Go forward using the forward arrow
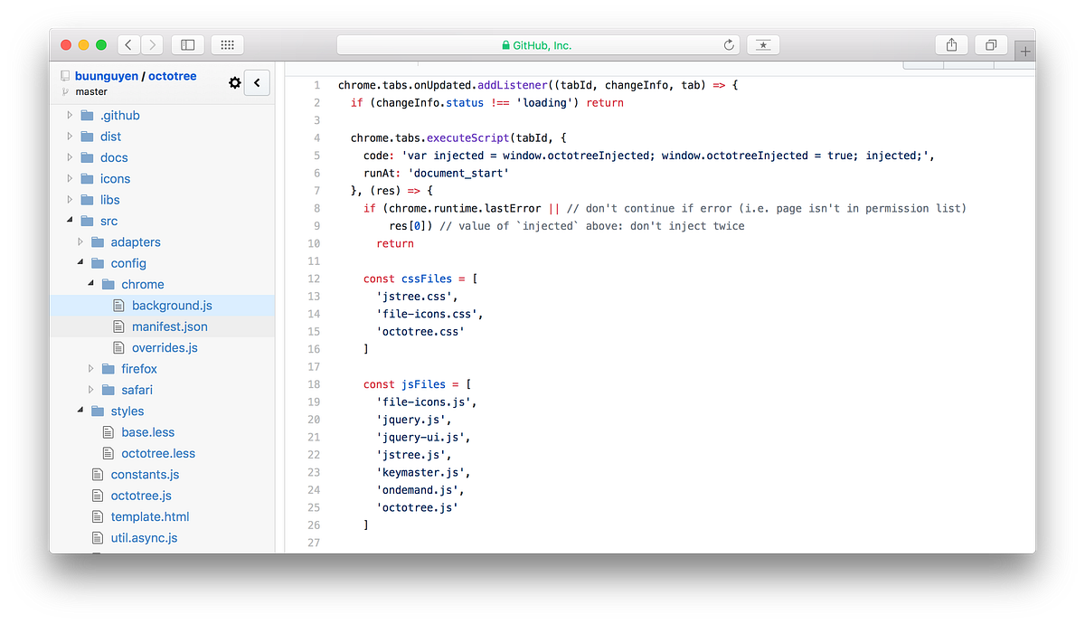1085x624 pixels. coord(152,43)
